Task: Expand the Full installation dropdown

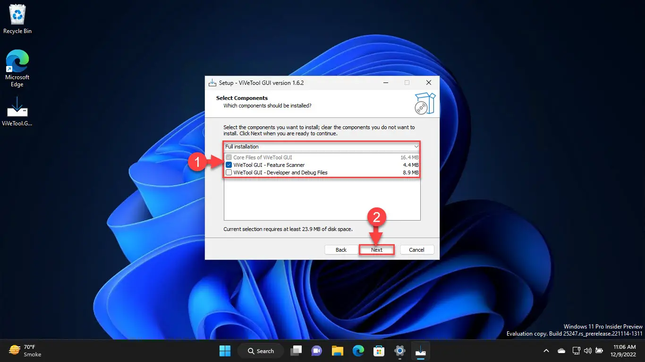Action: [x=322, y=147]
